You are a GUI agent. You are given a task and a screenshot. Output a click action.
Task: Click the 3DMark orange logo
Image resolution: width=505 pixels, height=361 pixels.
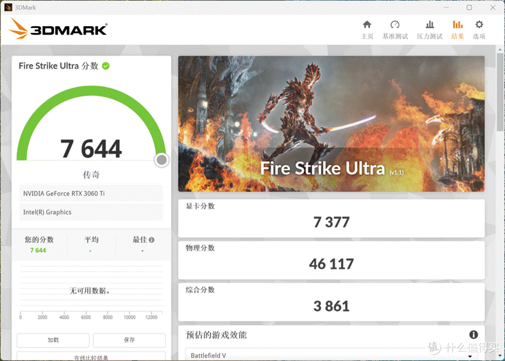tap(58, 29)
